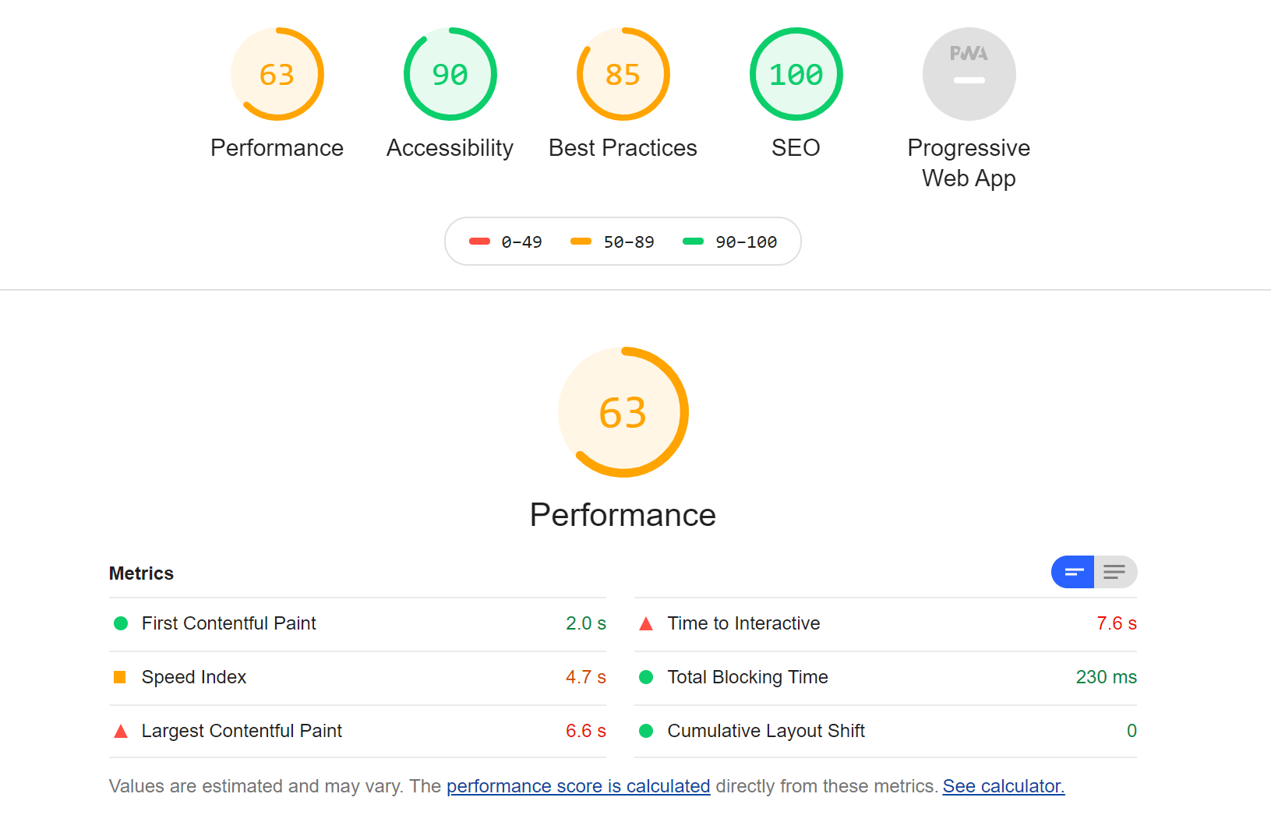Click the Metrics section heading
This screenshot has height=815, width=1271.
point(142,573)
